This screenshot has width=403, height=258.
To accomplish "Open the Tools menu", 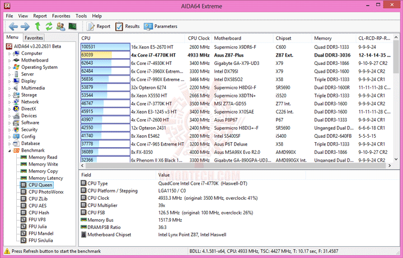I will point(81,16).
